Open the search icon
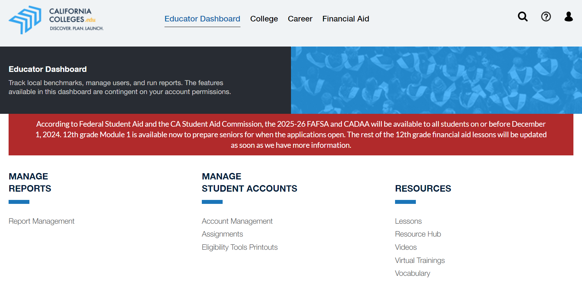This screenshot has width=582, height=288. point(522,16)
